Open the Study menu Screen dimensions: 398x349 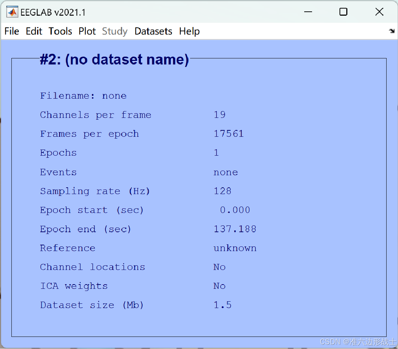tap(115, 31)
